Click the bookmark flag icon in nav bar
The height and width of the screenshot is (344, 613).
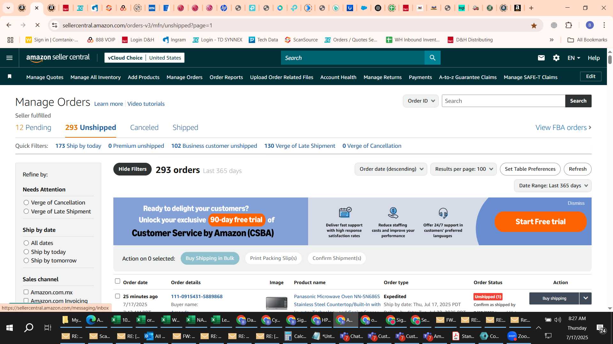point(10,76)
